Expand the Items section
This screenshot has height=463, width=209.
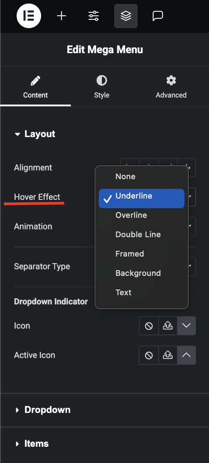(31, 444)
